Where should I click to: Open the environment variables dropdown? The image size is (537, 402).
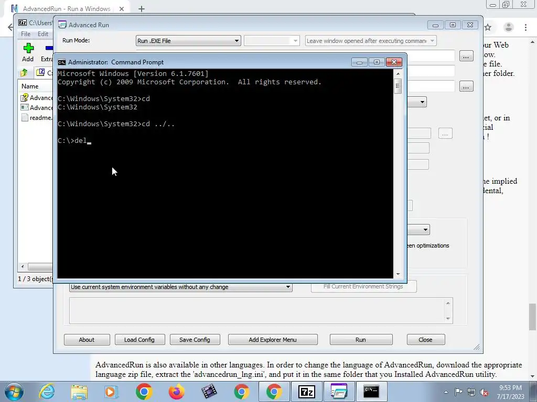coord(181,287)
